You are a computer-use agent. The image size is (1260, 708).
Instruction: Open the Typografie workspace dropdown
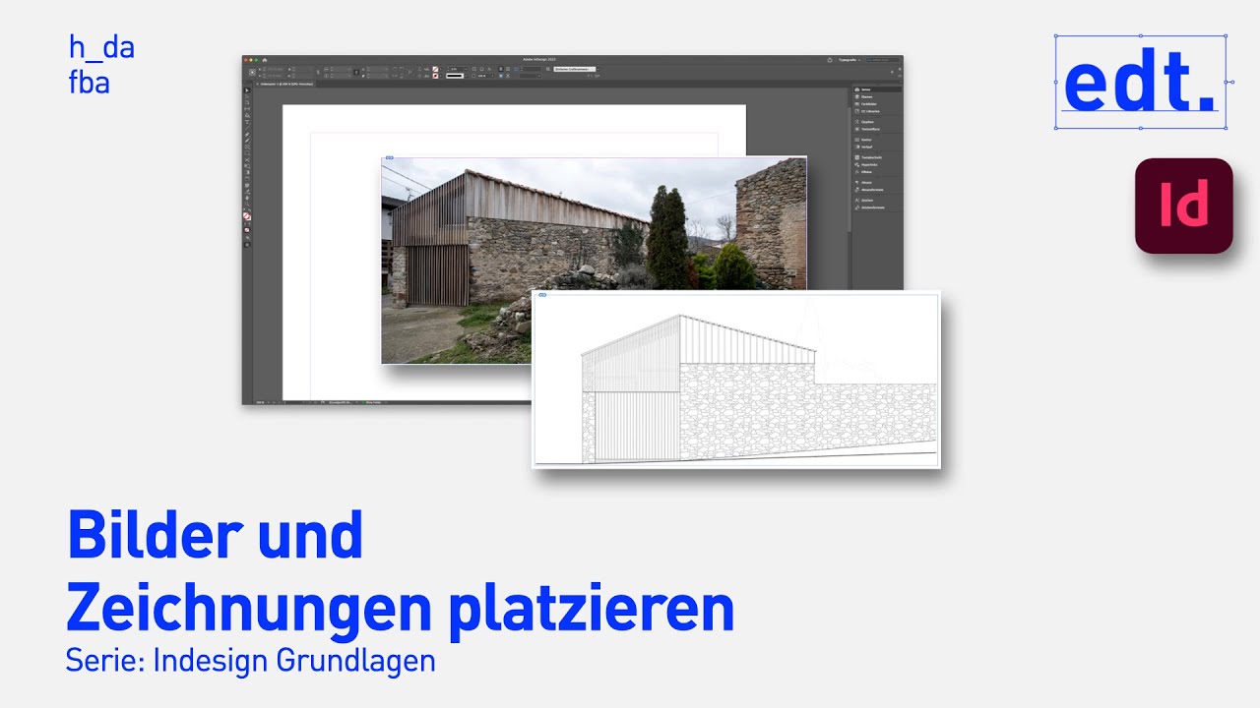(x=850, y=60)
